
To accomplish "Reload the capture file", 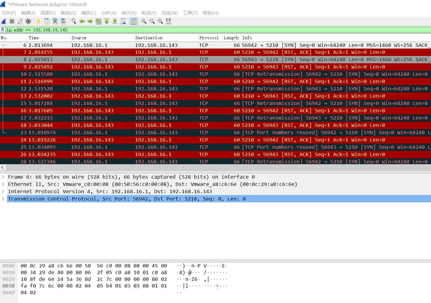I will pos(63,21).
